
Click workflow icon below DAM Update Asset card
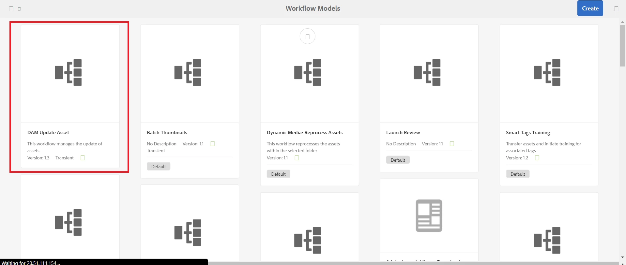point(68,222)
